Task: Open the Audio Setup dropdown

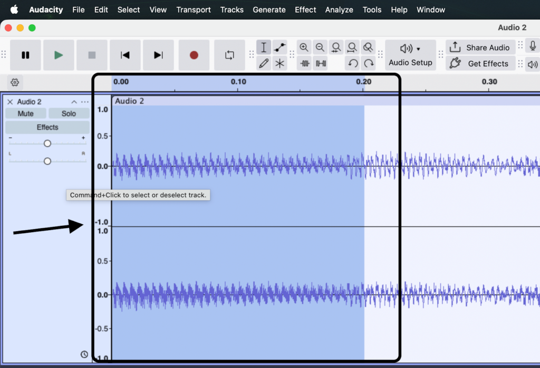Action: pyautogui.click(x=410, y=55)
